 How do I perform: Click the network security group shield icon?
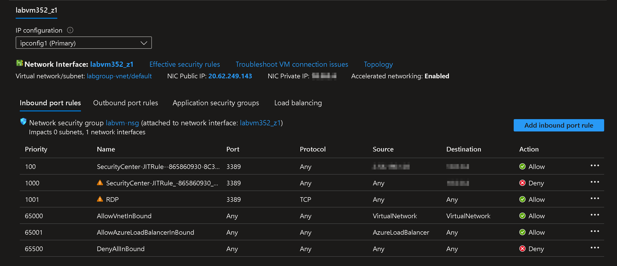coord(23,121)
